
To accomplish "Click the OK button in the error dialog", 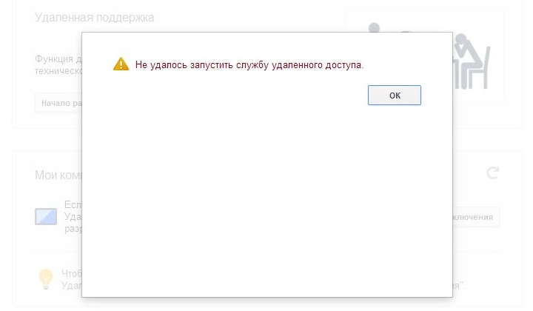I will pyautogui.click(x=394, y=96).
